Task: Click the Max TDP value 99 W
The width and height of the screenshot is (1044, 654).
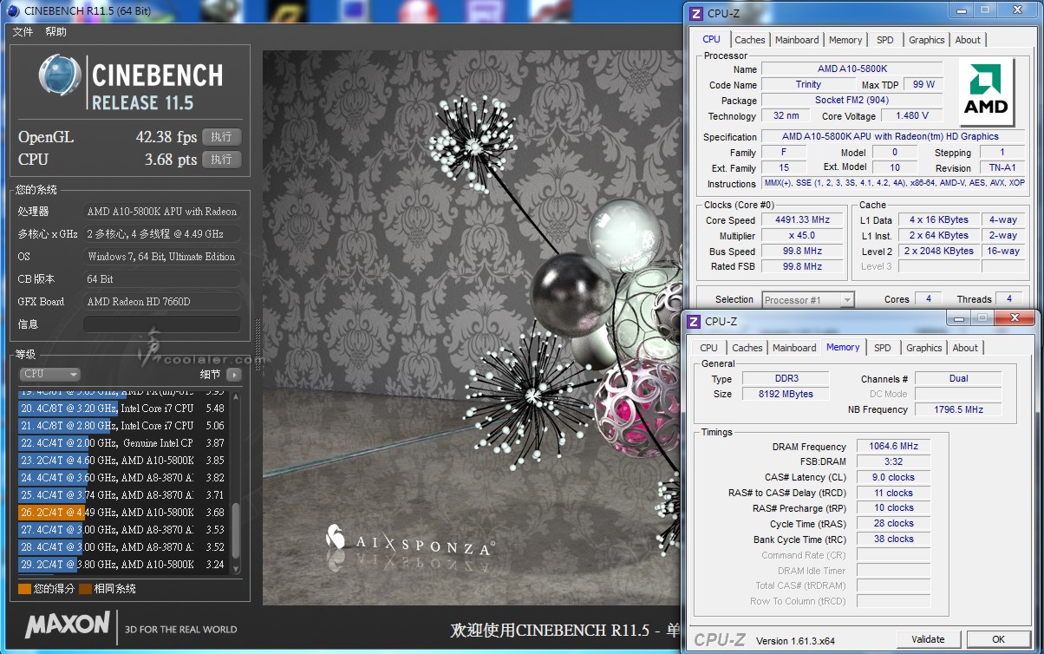Action: tap(923, 85)
